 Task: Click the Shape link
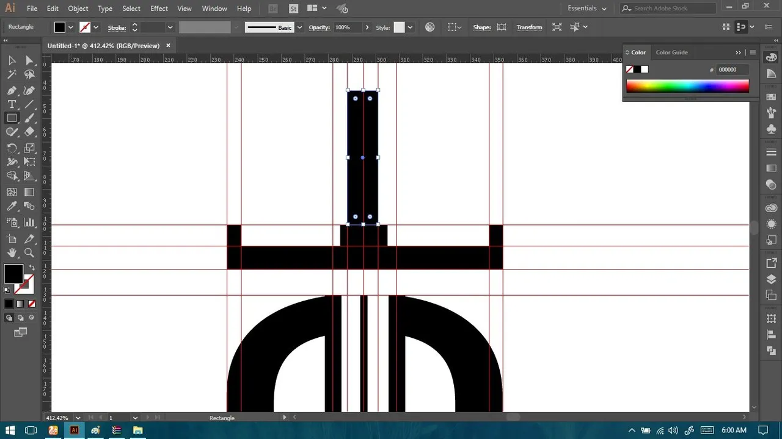pyautogui.click(x=482, y=27)
